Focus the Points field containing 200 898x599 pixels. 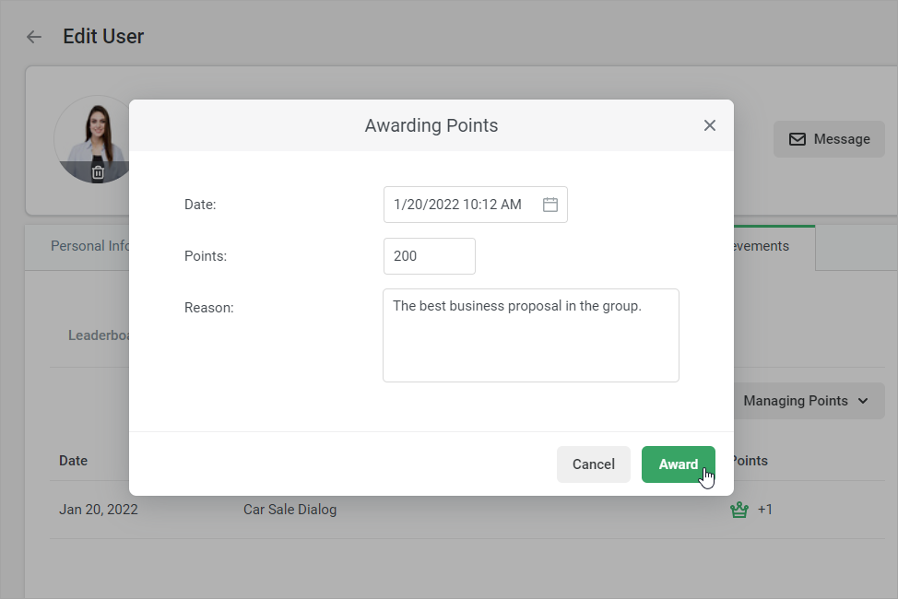click(430, 256)
